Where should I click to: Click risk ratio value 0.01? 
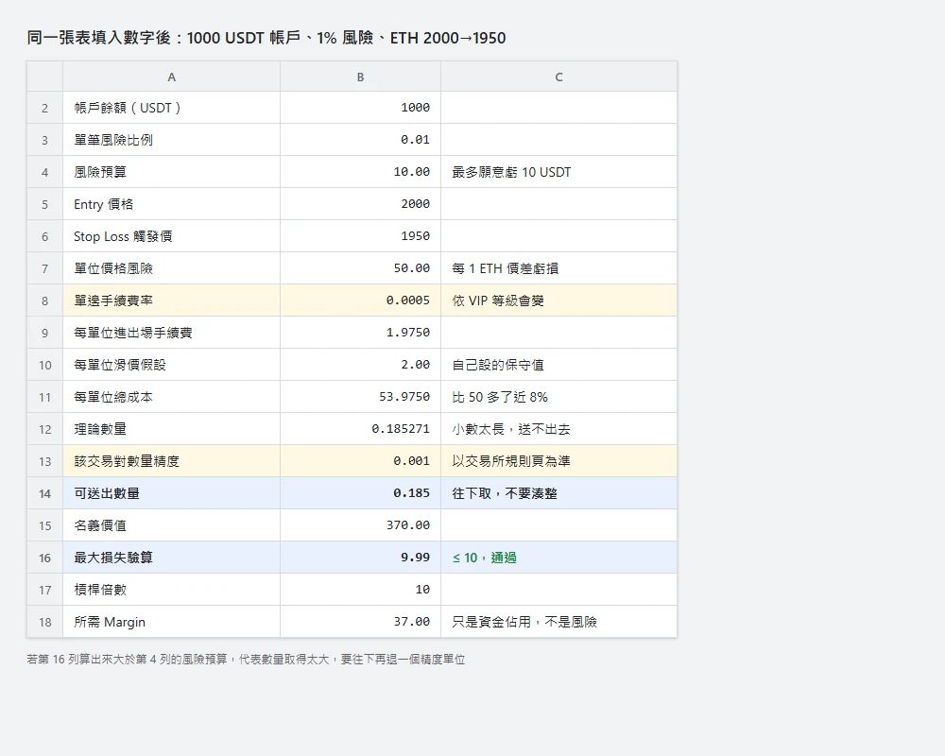point(360,140)
